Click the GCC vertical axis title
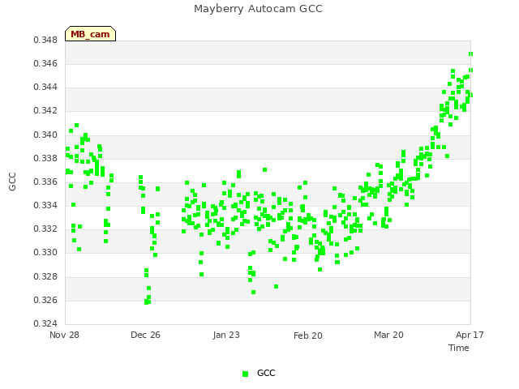 coord(12,182)
